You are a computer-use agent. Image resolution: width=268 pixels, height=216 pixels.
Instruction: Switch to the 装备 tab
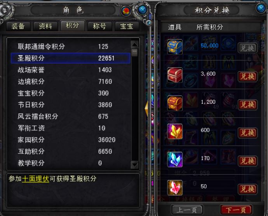point(18,26)
